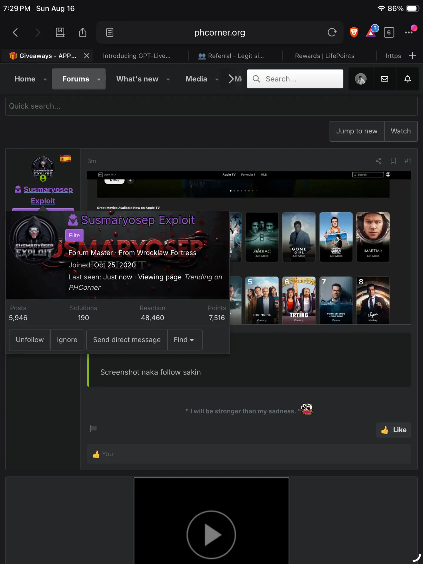Open reader mode icon in address bar
This screenshot has height=564, width=423.
click(110, 32)
